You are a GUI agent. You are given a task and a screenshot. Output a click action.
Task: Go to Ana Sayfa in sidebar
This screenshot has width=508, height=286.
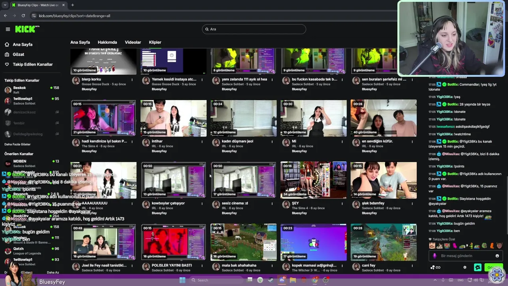point(23,44)
